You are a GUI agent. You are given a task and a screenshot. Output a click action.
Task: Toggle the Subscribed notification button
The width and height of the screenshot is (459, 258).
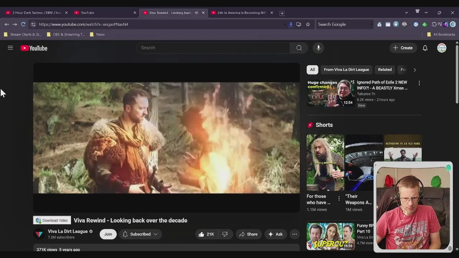[x=140, y=234]
